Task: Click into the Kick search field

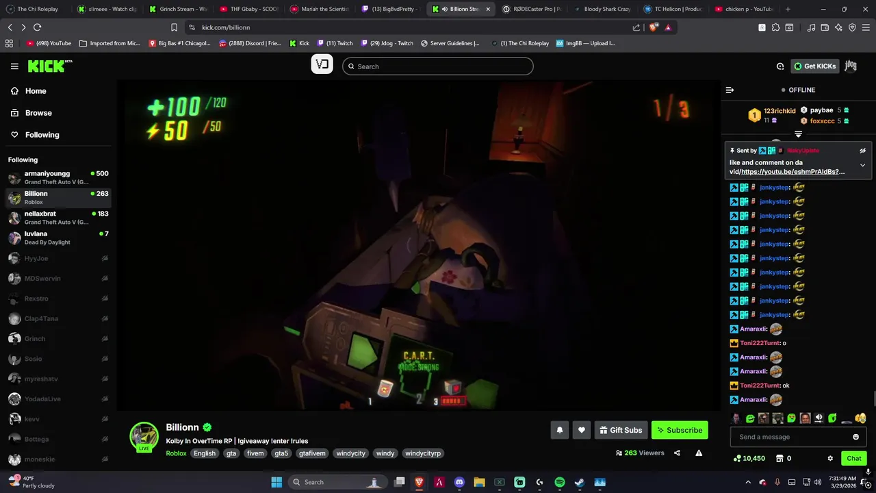Action: 438,66
